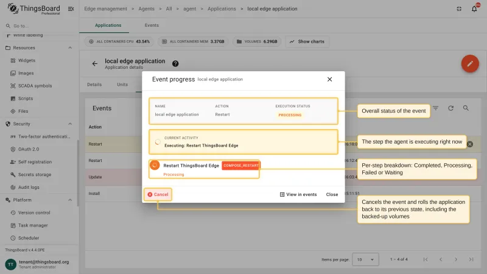Collapse the sidebar menu icon
Image resolution: width=487 pixels, height=274 pixels.
pos(71,9)
